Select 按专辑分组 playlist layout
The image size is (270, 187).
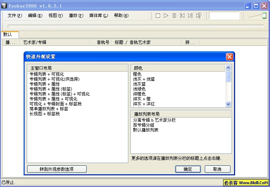(x=143, y=125)
